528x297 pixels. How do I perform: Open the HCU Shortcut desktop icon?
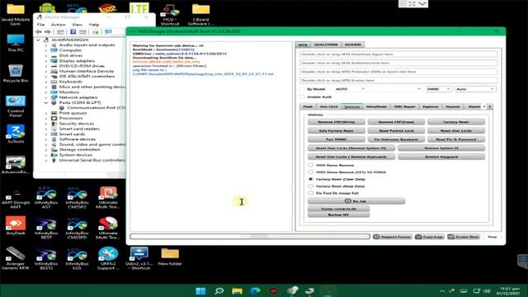point(170,16)
